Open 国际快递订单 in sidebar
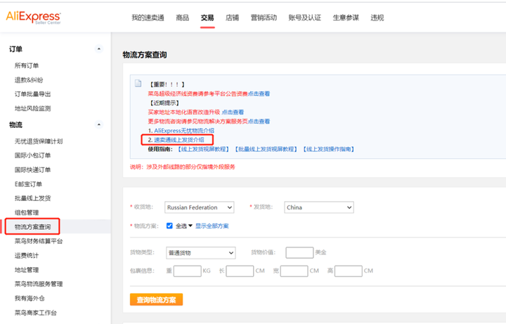This screenshot has width=506, height=324. tap(32, 170)
